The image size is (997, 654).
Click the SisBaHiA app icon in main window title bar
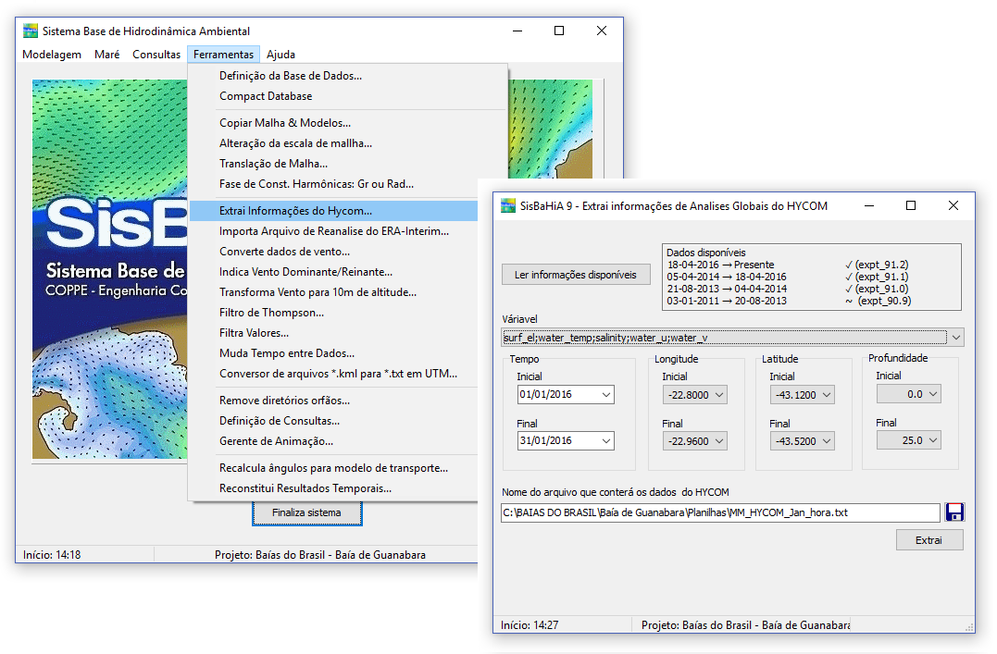(30, 31)
